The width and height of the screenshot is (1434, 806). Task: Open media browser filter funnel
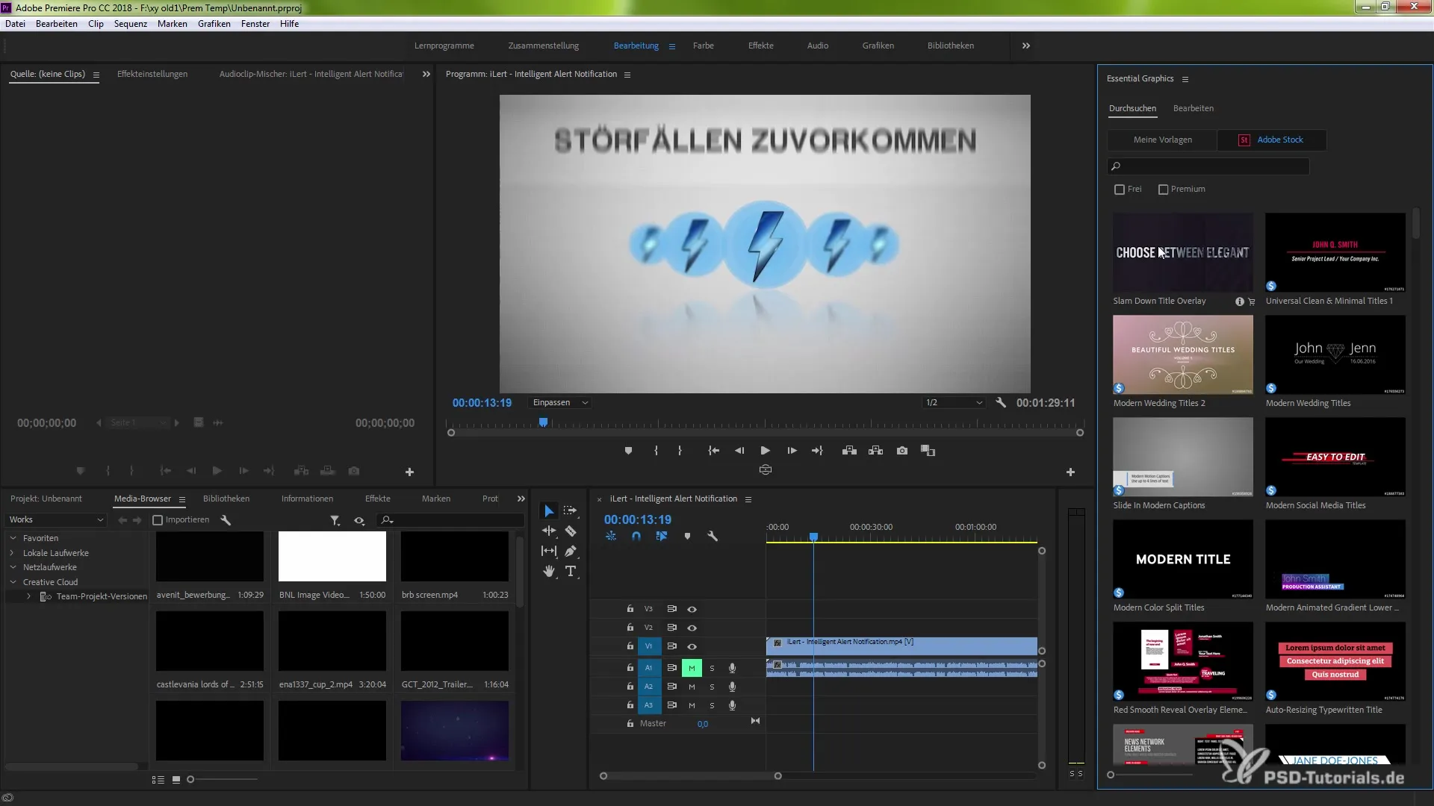[335, 520]
